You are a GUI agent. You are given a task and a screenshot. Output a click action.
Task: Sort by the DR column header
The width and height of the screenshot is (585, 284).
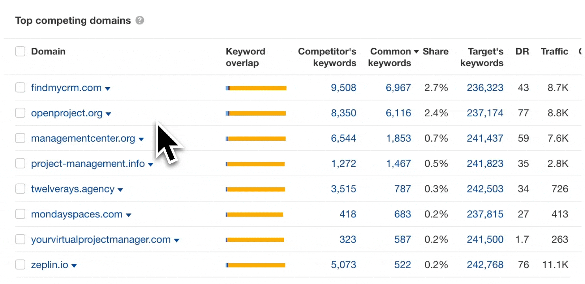point(522,52)
